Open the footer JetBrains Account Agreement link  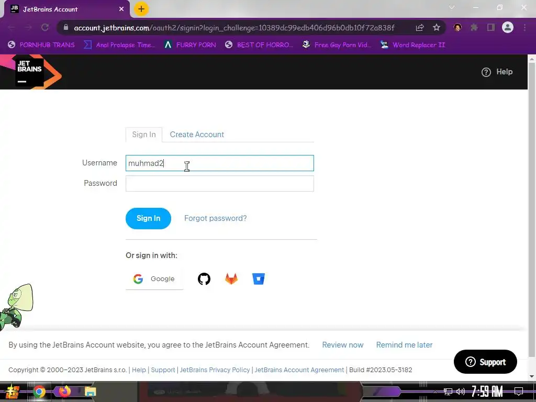299,370
